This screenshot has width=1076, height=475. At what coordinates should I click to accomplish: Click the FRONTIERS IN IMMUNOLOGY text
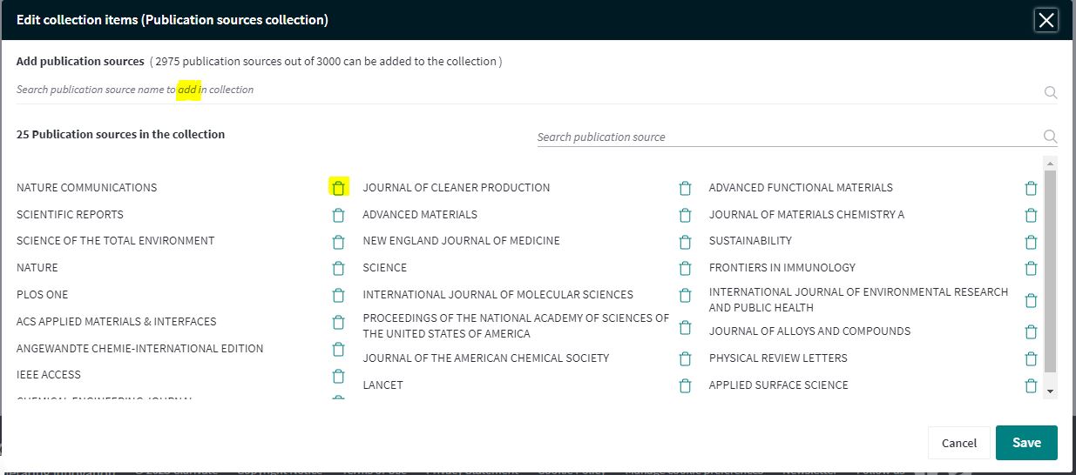(782, 268)
